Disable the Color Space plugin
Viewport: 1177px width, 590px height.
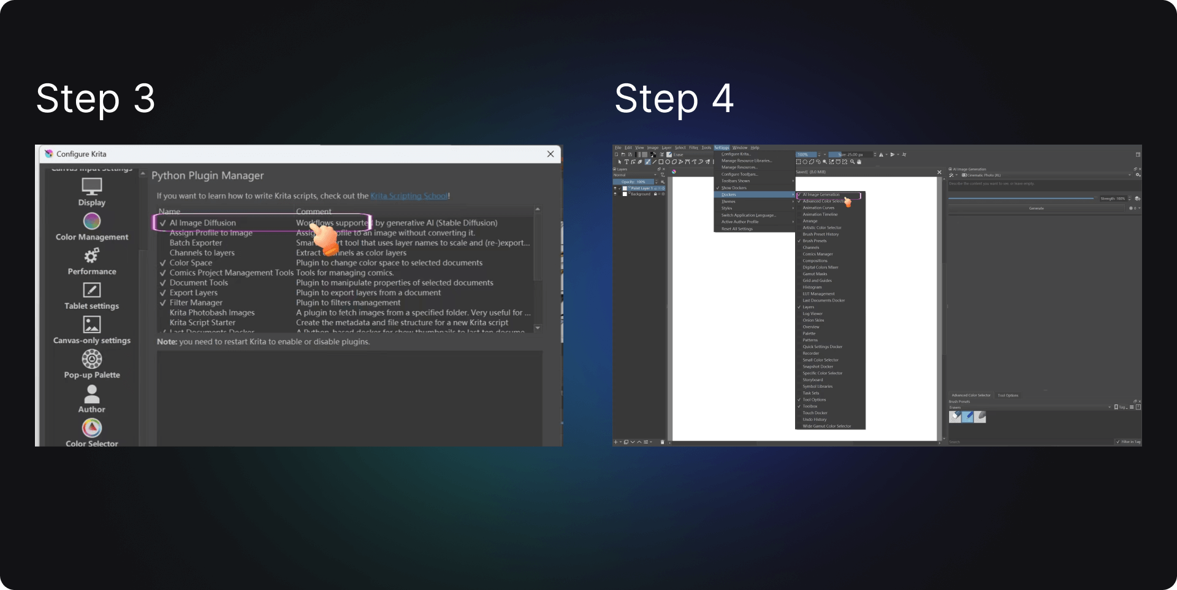point(163,263)
